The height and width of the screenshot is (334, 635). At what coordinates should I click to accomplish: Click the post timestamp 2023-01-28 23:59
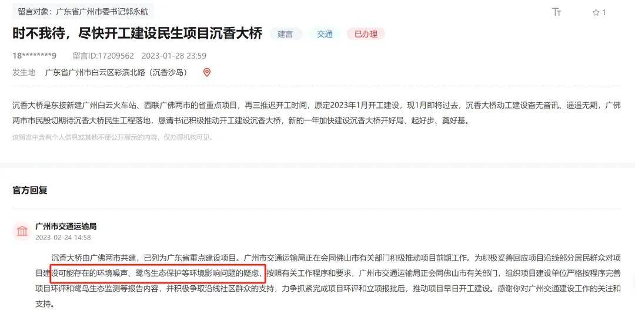pyautogui.click(x=173, y=56)
